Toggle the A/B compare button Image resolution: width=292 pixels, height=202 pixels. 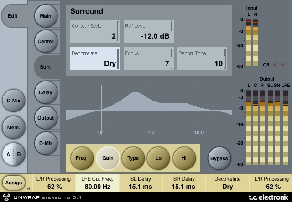13,154
